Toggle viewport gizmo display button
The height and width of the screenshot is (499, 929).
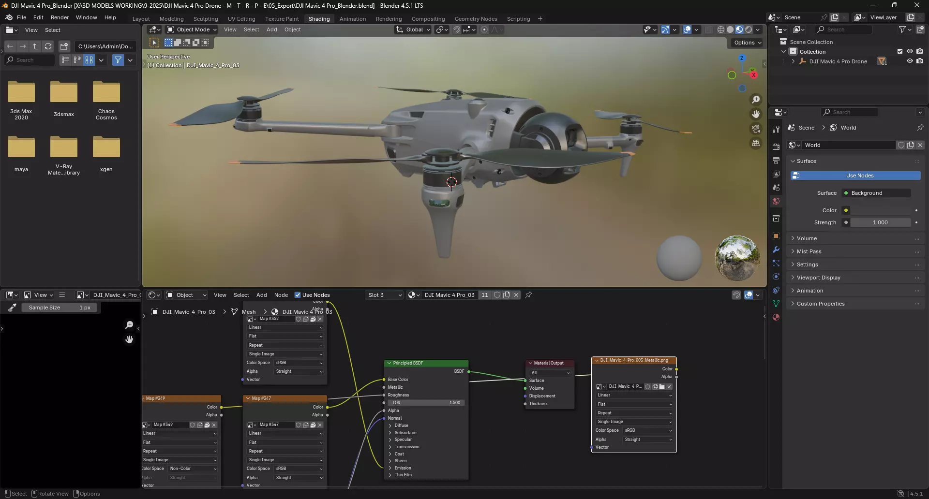665,29
